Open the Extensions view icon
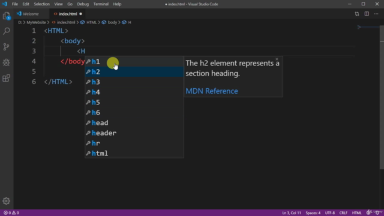 coord(7,78)
